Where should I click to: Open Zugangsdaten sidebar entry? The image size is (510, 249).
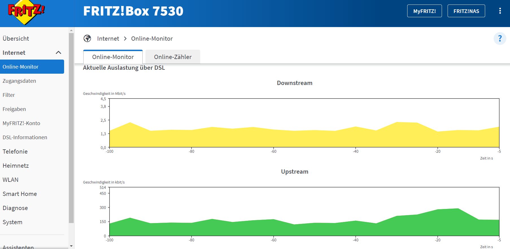(x=19, y=81)
